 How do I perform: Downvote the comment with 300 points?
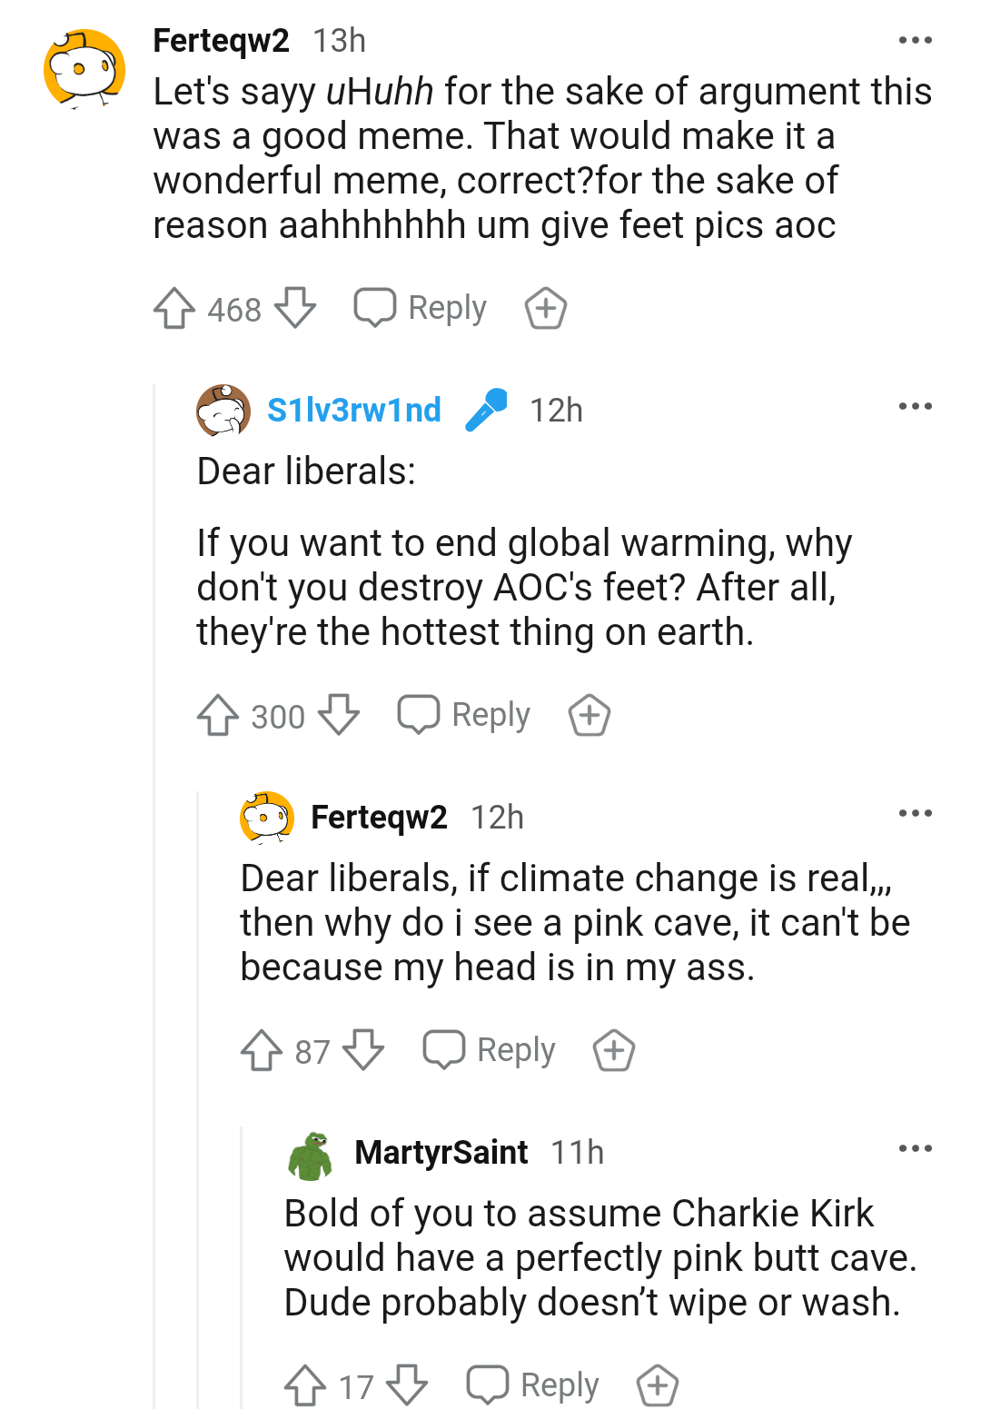339,715
